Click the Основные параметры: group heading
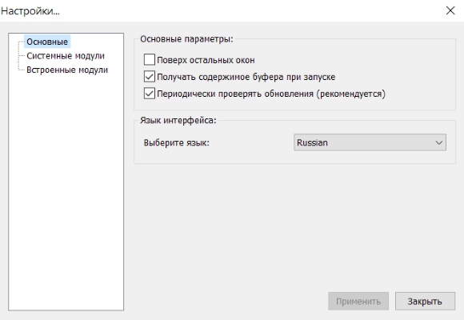 pos(186,39)
